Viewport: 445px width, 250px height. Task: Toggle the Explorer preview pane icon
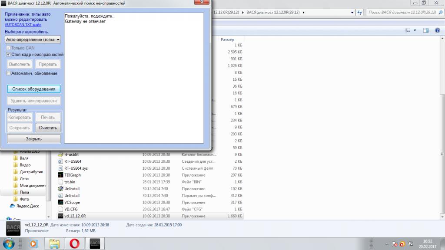426,30
